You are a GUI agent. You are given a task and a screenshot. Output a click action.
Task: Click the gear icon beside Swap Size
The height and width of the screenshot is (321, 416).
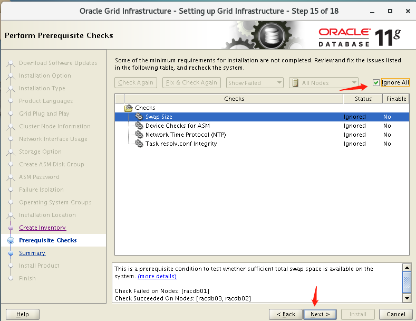point(139,117)
